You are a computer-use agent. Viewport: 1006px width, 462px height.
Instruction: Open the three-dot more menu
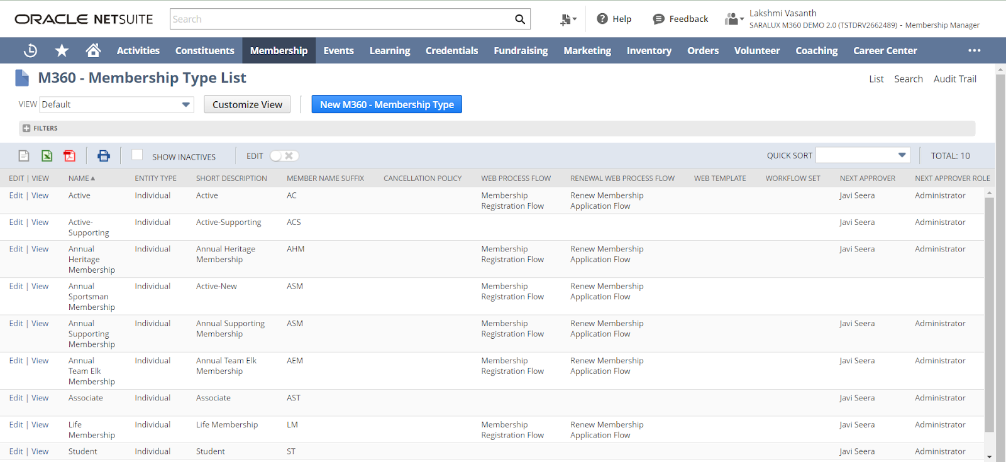[x=974, y=50]
